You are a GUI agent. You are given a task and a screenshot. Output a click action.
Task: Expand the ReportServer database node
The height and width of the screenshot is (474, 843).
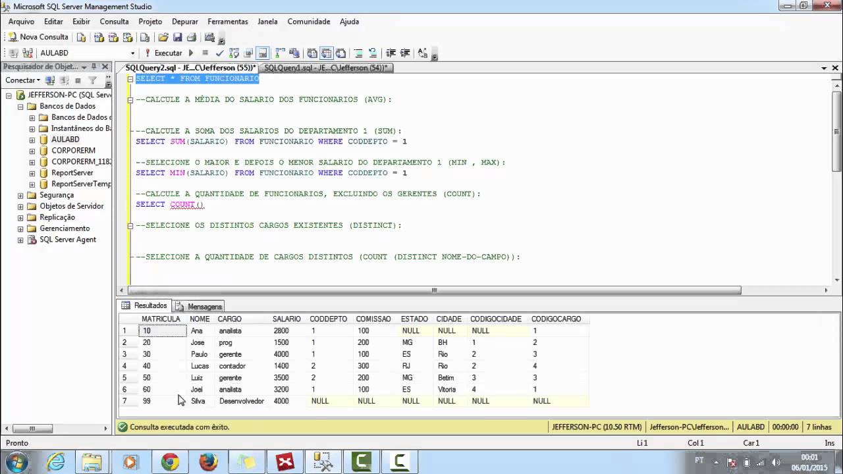32,173
